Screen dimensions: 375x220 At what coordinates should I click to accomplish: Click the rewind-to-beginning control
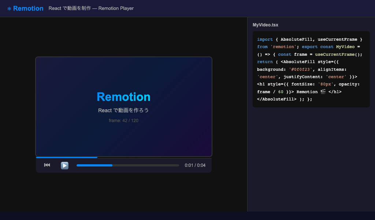(x=47, y=165)
